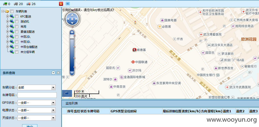Check the 常用 group checkbox
Viewport: 259px width, 127px height.
click(17, 27)
